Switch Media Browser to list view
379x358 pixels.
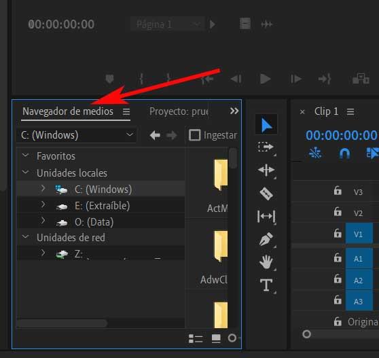[x=196, y=338]
